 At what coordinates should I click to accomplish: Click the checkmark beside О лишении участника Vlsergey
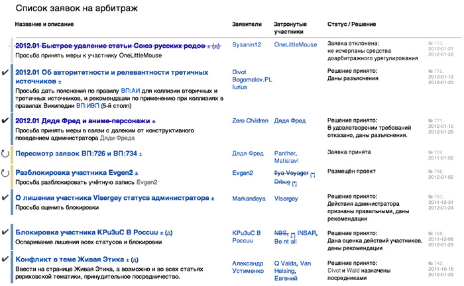click(x=6, y=197)
